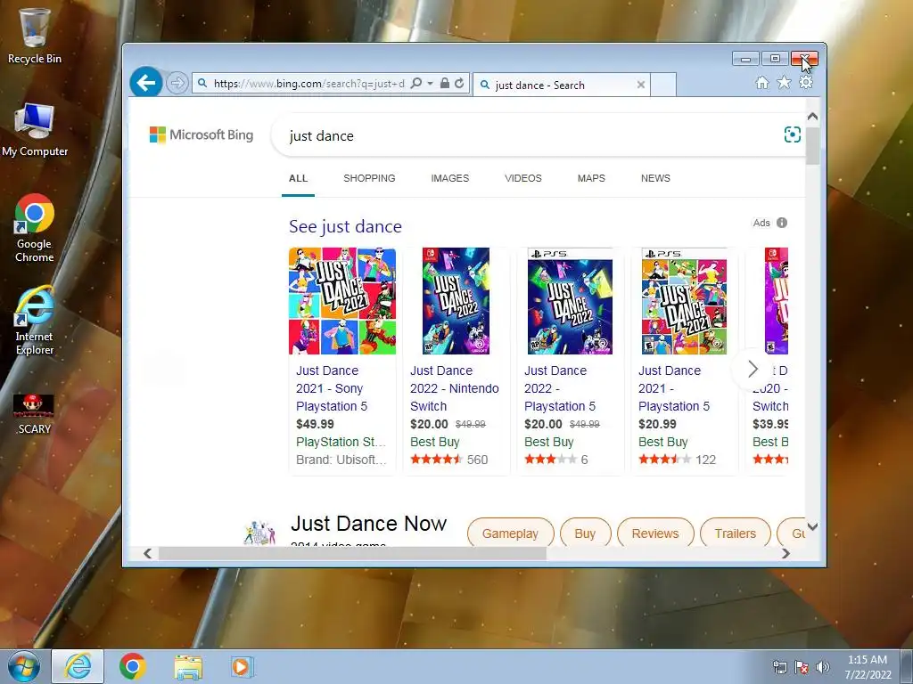Image resolution: width=913 pixels, height=684 pixels.
Task: Open a new blank tab
Action: (x=663, y=85)
